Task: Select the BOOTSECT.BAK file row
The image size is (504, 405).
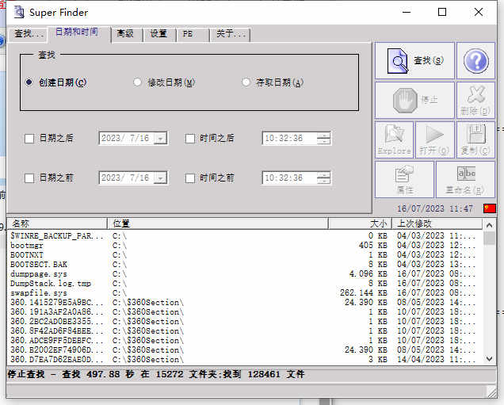Action: pos(245,265)
